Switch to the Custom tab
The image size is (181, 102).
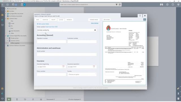coord(61,20)
